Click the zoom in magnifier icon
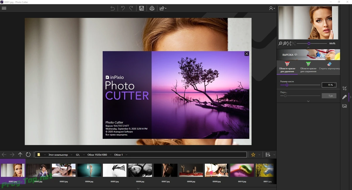The height and width of the screenshot is (190, 352). tap(285, 43)
